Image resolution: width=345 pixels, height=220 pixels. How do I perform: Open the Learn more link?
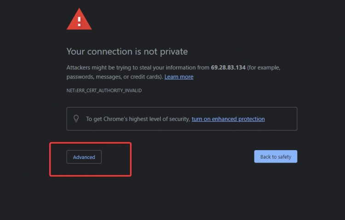[179, 77]
